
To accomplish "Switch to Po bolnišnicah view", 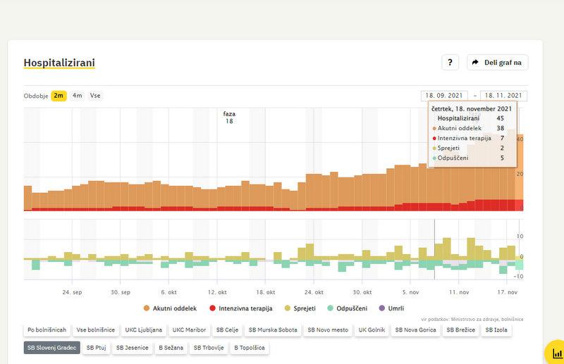I will click(47, 330).
